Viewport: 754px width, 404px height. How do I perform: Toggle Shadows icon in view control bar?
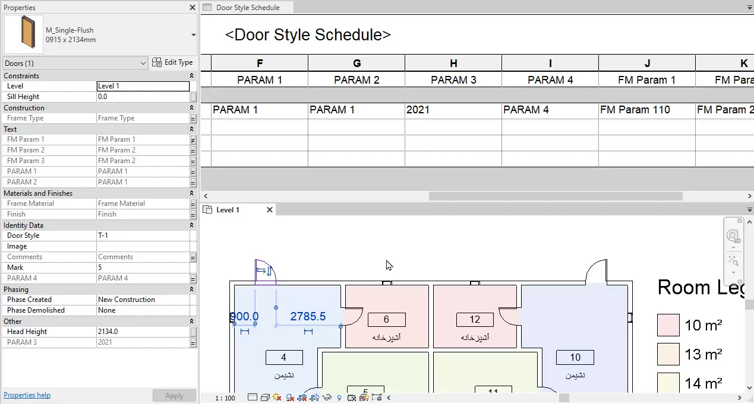(x=289, y=397)
